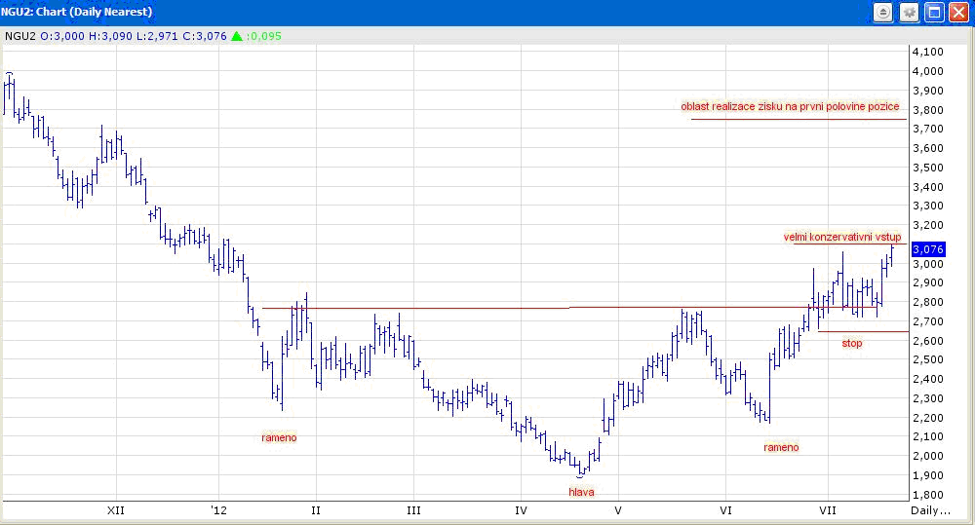Click the chart title bar 'NGU2: Chart'
The width and height of the screenshot is (975, 525).
coord(78,13)
